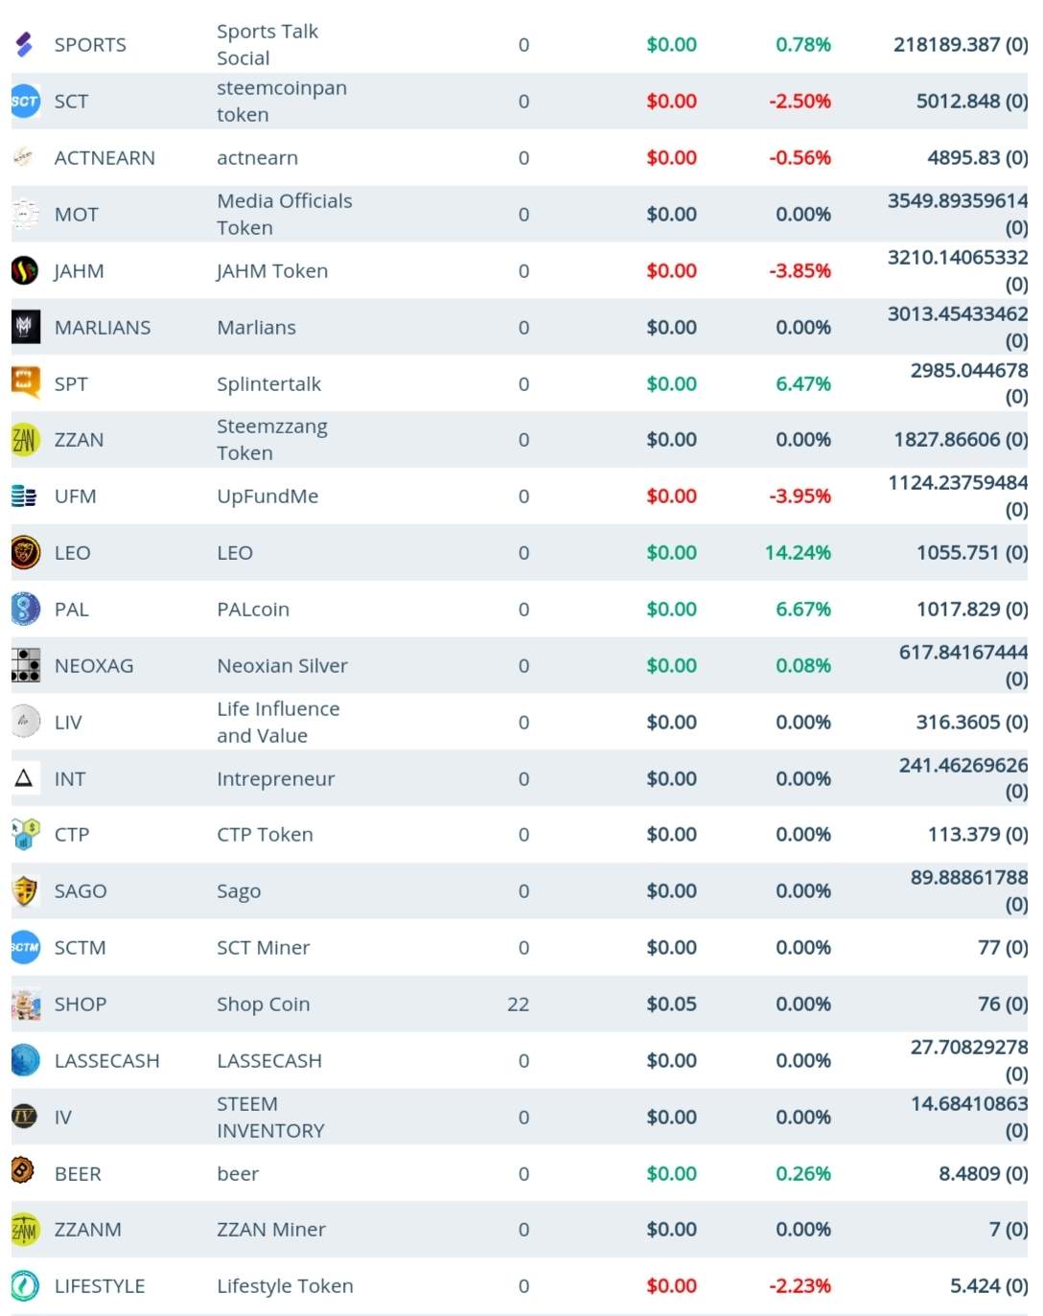This screenshot has height=1316, width=1043.
Task: Select the JAHM token logo
Action: (25, 270)
